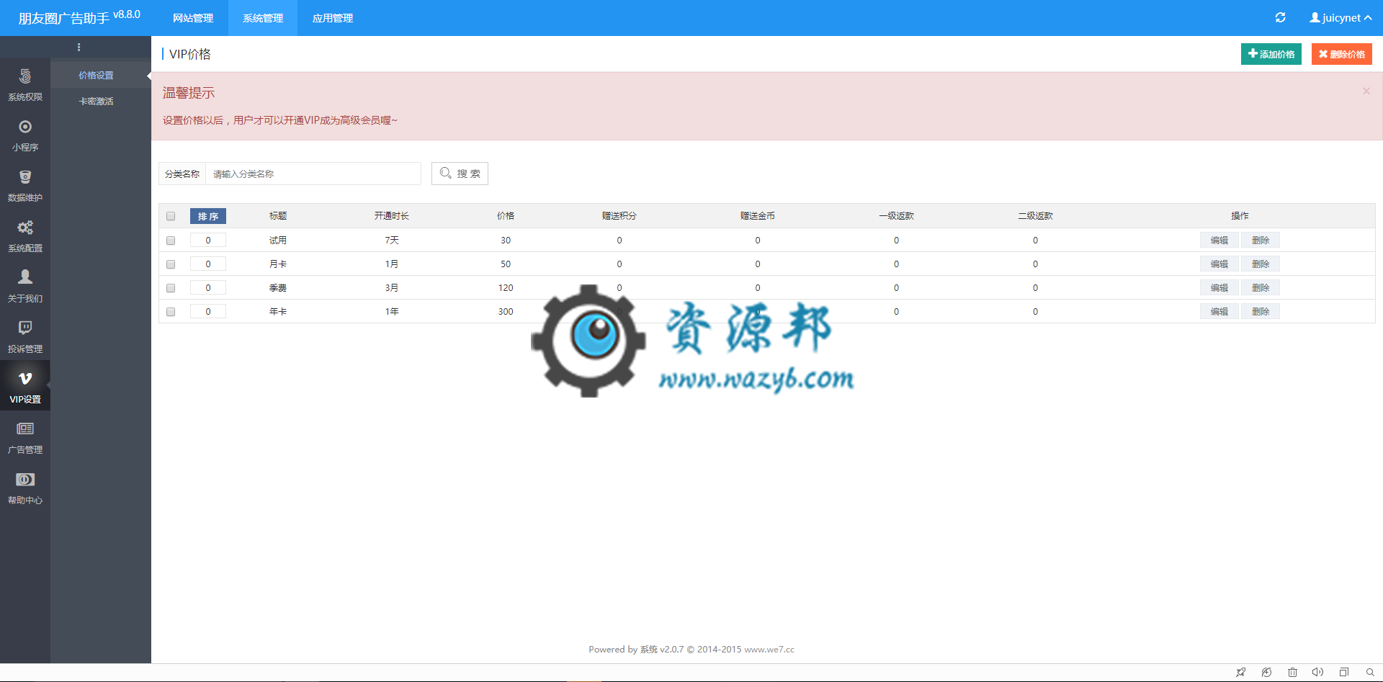Screen dimensions: 1383x682
Task: Open the 系统配置 gears icon
Action: coord(25,228)
